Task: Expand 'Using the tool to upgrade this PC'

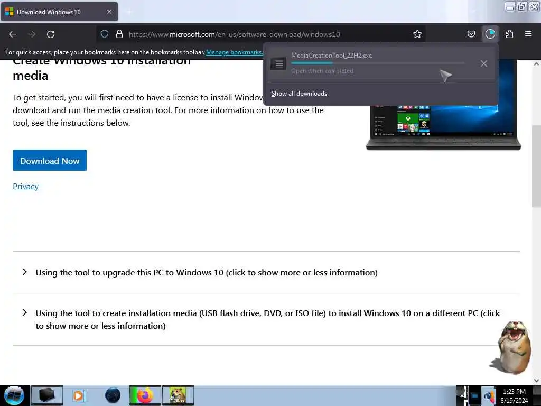Action: [207, 272]
